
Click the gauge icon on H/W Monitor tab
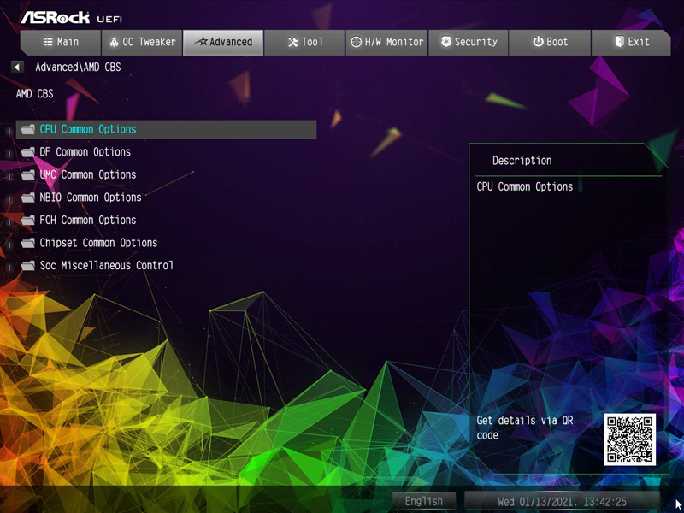click(357, 42)
